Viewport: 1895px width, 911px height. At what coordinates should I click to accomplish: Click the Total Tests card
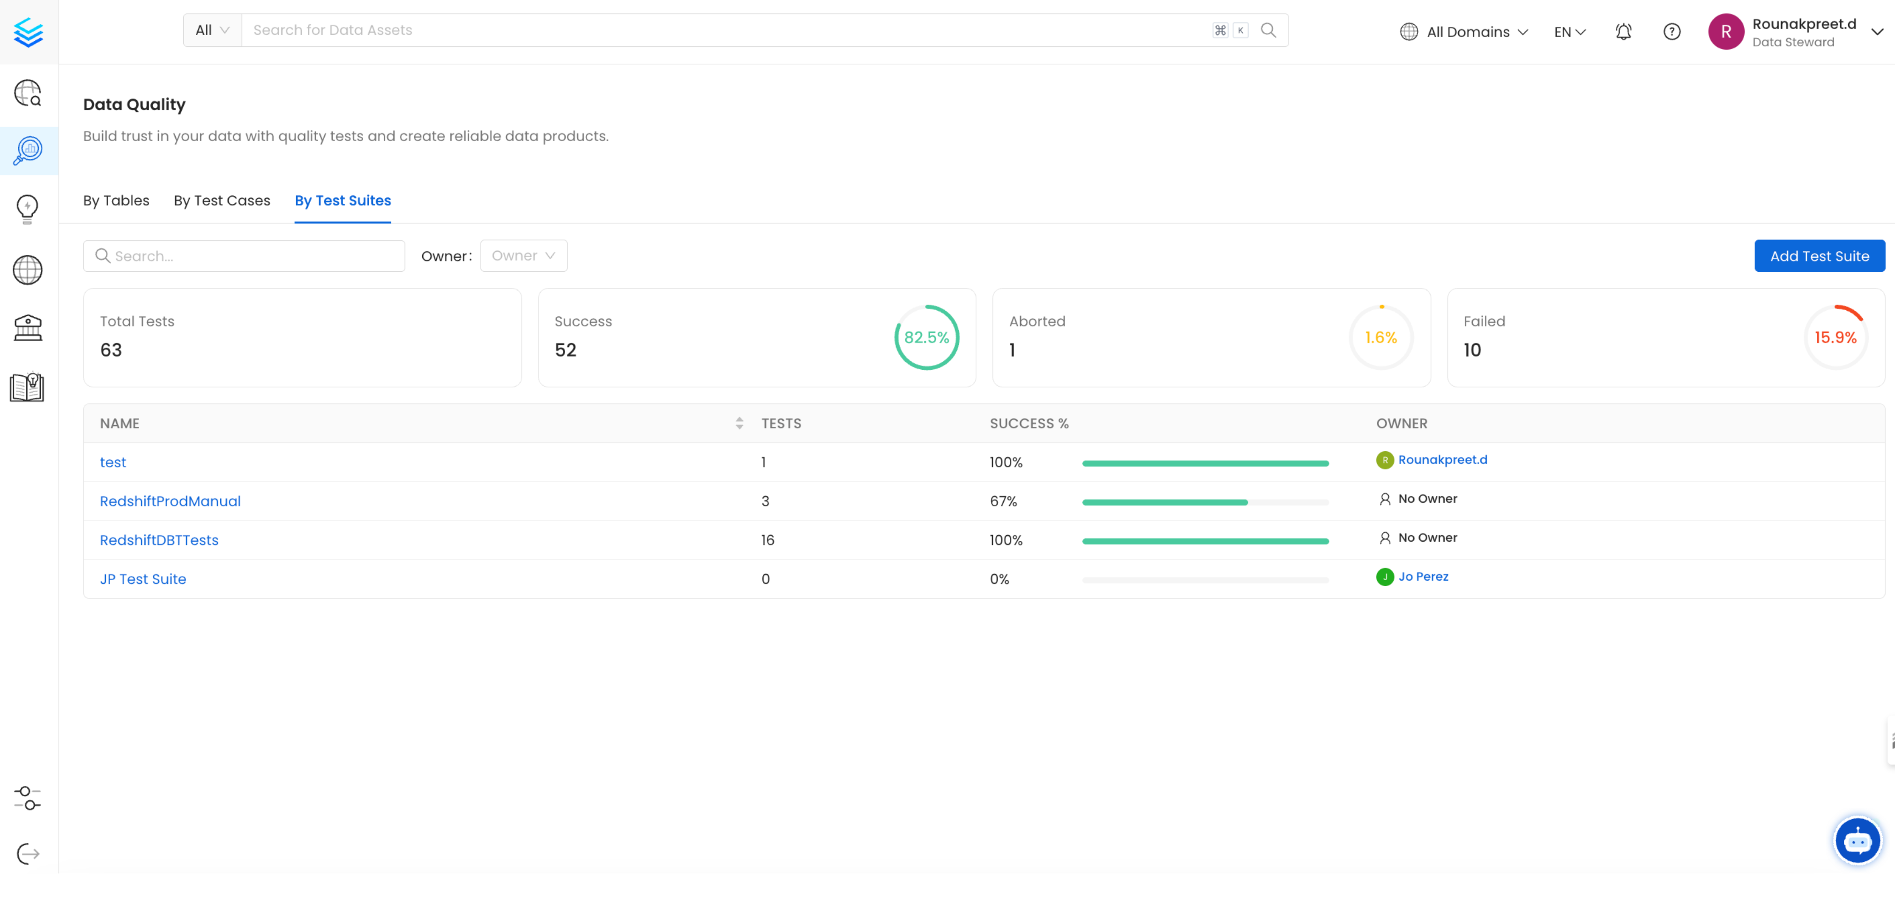coord(302,338)
